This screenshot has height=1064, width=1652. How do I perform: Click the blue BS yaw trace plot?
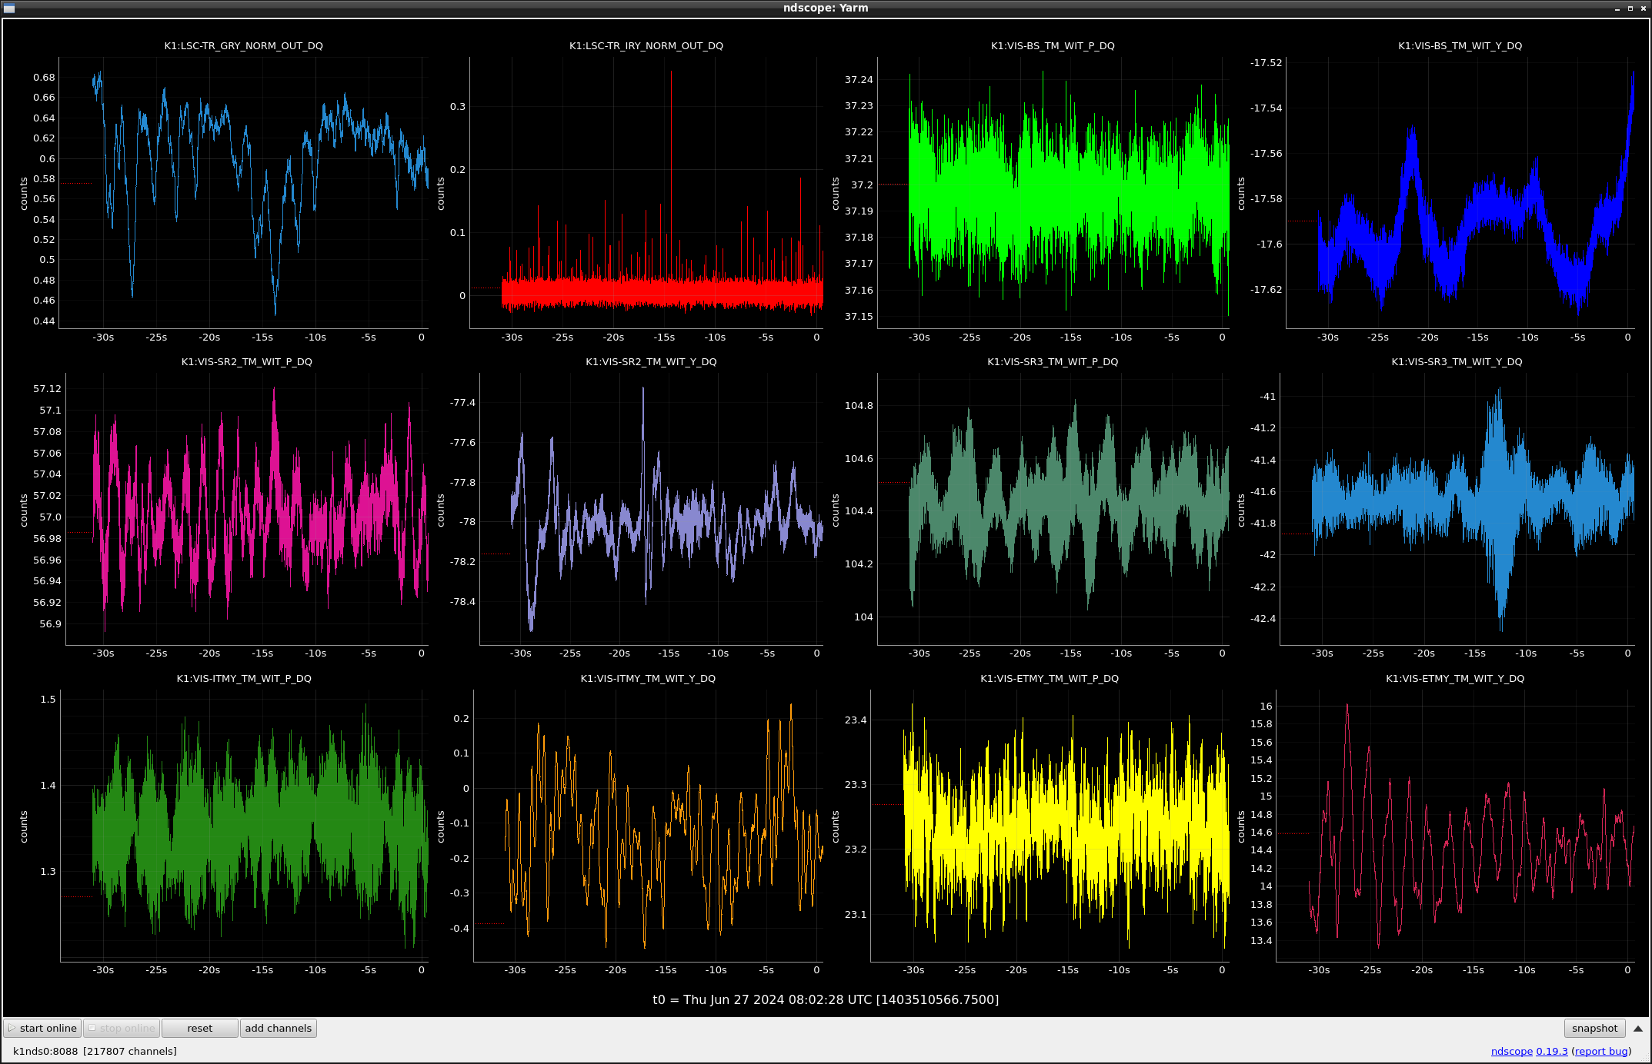pyautogui.click(x=1460, y=192)
